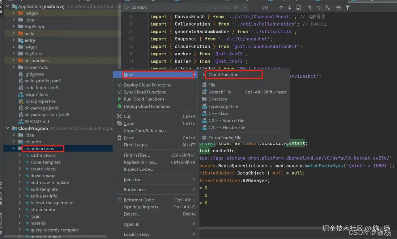Click Delete in the context menu
The image size is (397, 239).
(156, 214)
